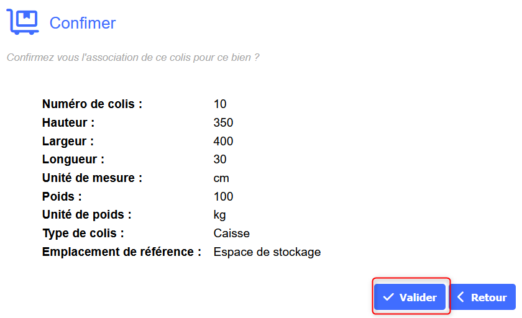The image size is (522, 318).
Task: Click the length value 30
Action: pyautogui.click(x=220, y=160)
